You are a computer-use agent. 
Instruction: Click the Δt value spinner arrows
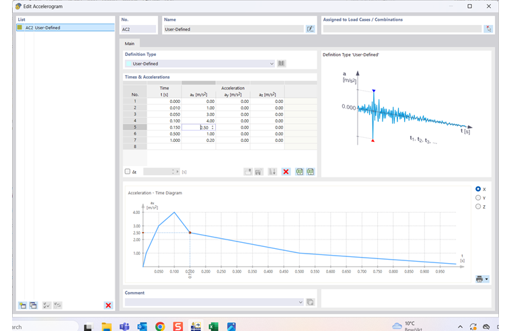pos(173,172)
